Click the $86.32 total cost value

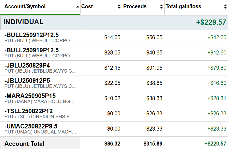coord(112,144)
